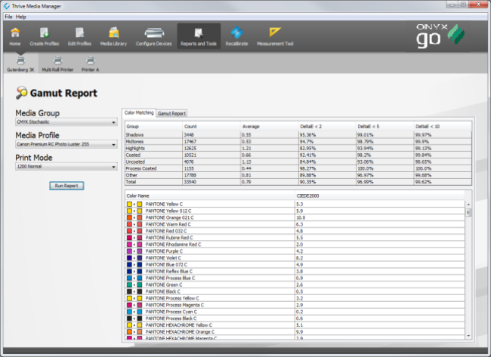Sort by the Average column header

[270, 126]
